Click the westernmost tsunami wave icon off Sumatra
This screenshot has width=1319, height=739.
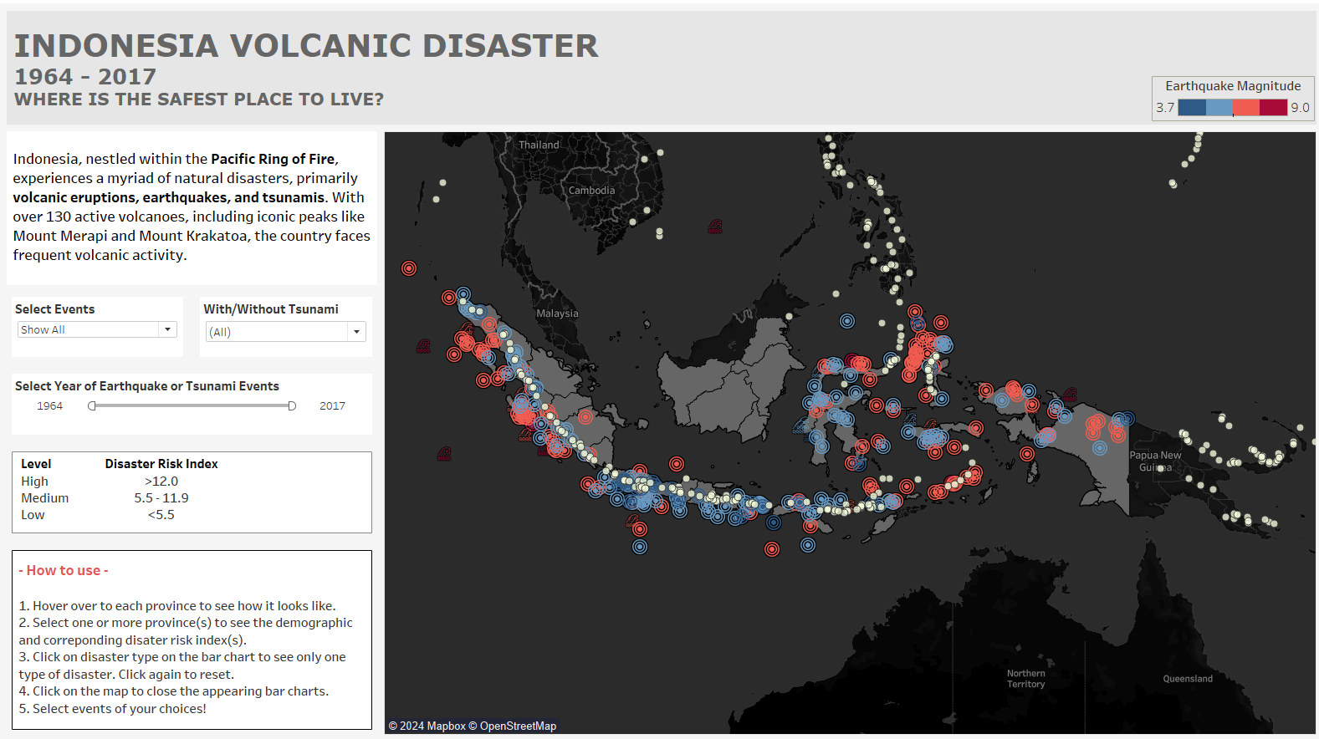(x=423, y=345)
